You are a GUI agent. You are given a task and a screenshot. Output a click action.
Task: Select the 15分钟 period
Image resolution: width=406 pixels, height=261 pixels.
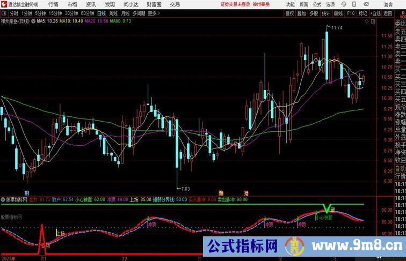55,13
